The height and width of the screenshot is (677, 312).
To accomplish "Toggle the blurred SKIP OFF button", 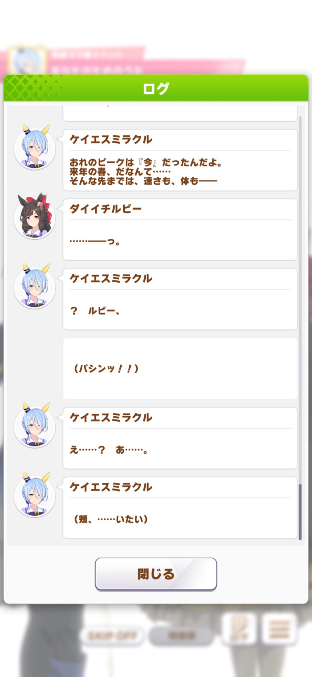I will 113,635.
